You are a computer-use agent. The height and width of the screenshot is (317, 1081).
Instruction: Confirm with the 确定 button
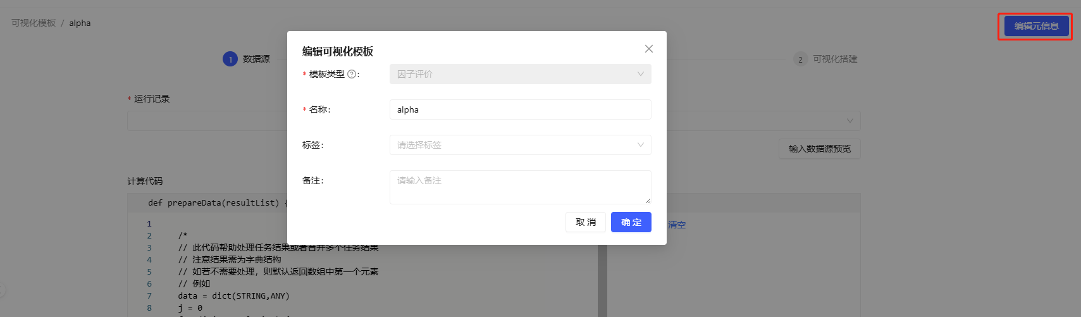[x=631, y=222]
